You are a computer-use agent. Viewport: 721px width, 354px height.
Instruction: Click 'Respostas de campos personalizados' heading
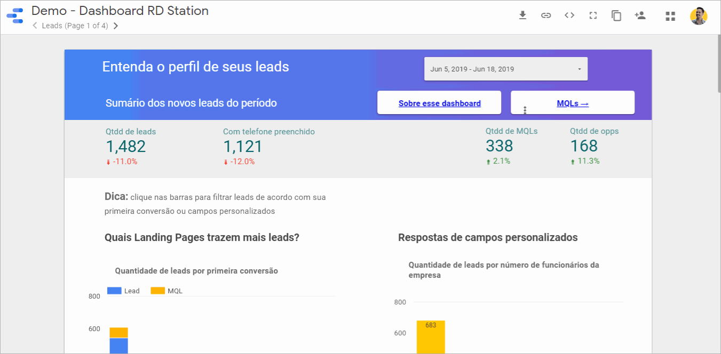pos(488,237)
